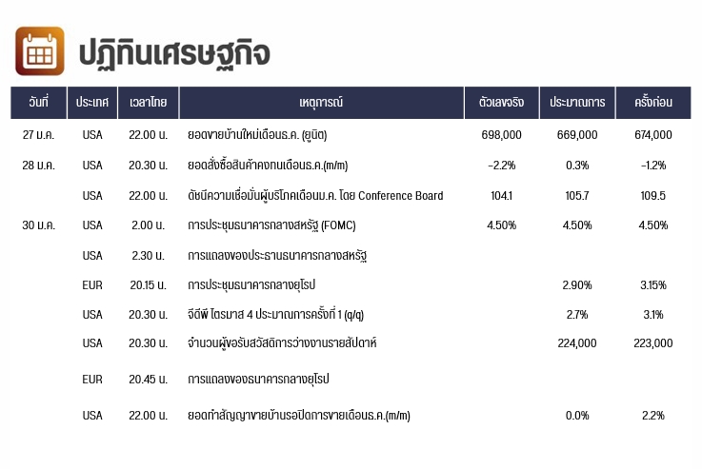This screenshot has width=702, height=469.
Task: Click the ประมาณการ column header
Action: point(577,103)
